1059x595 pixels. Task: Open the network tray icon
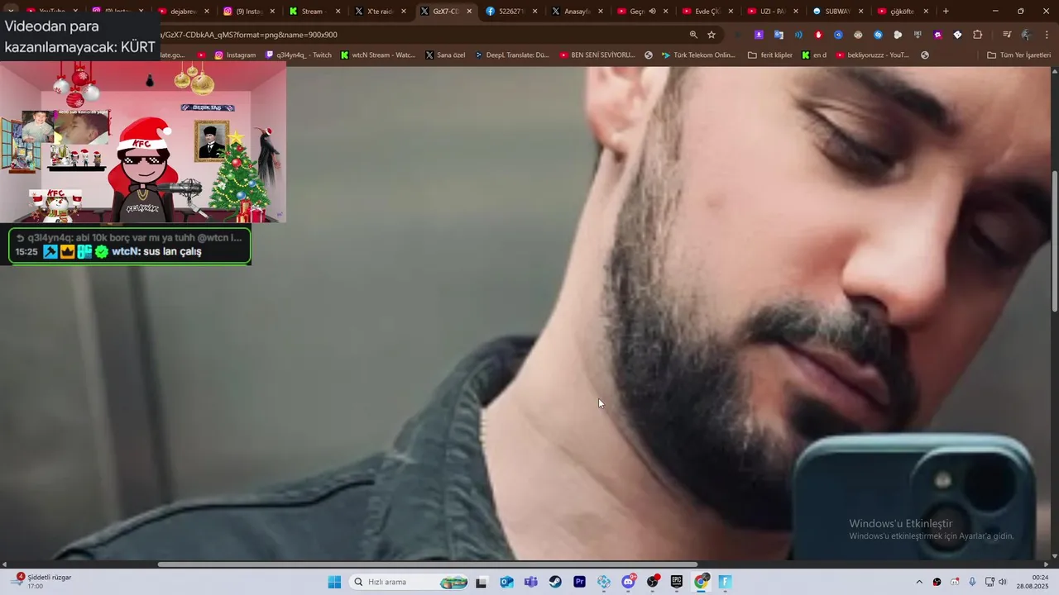(990, 582)
